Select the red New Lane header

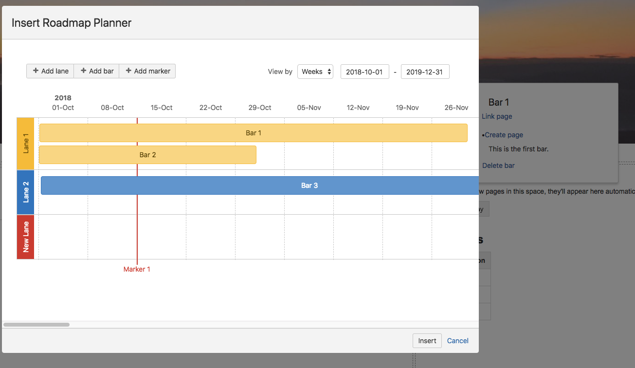pyautogui.click(x=25, y=237)
